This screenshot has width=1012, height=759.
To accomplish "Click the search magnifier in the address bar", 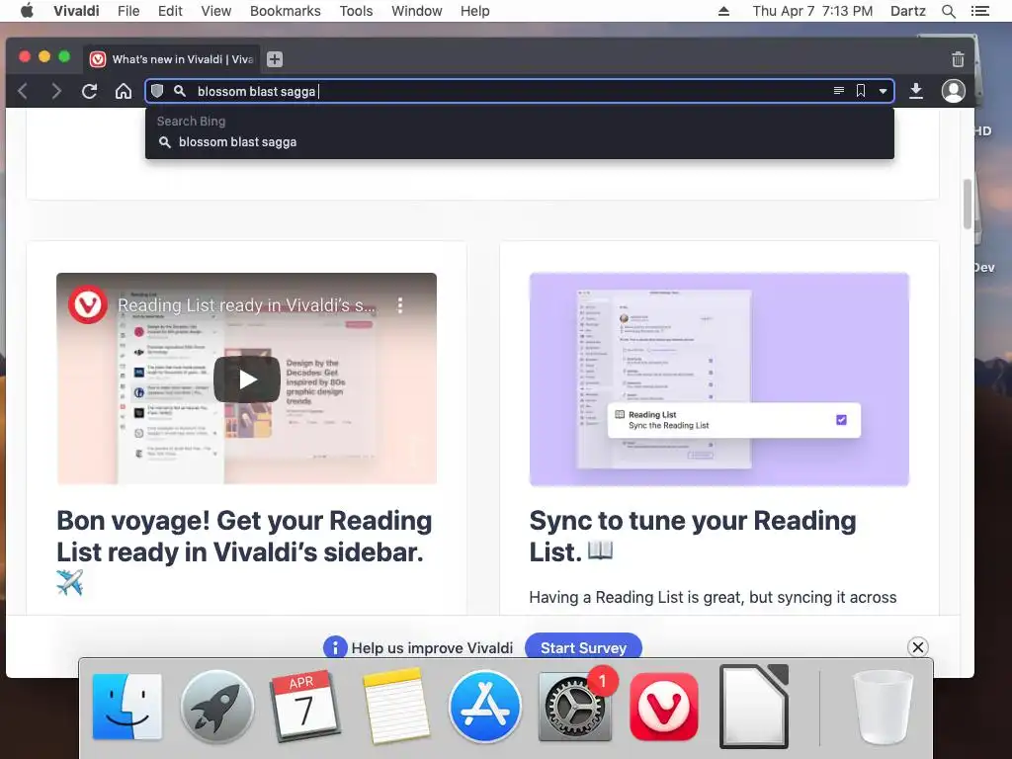I will coord(180,91).
